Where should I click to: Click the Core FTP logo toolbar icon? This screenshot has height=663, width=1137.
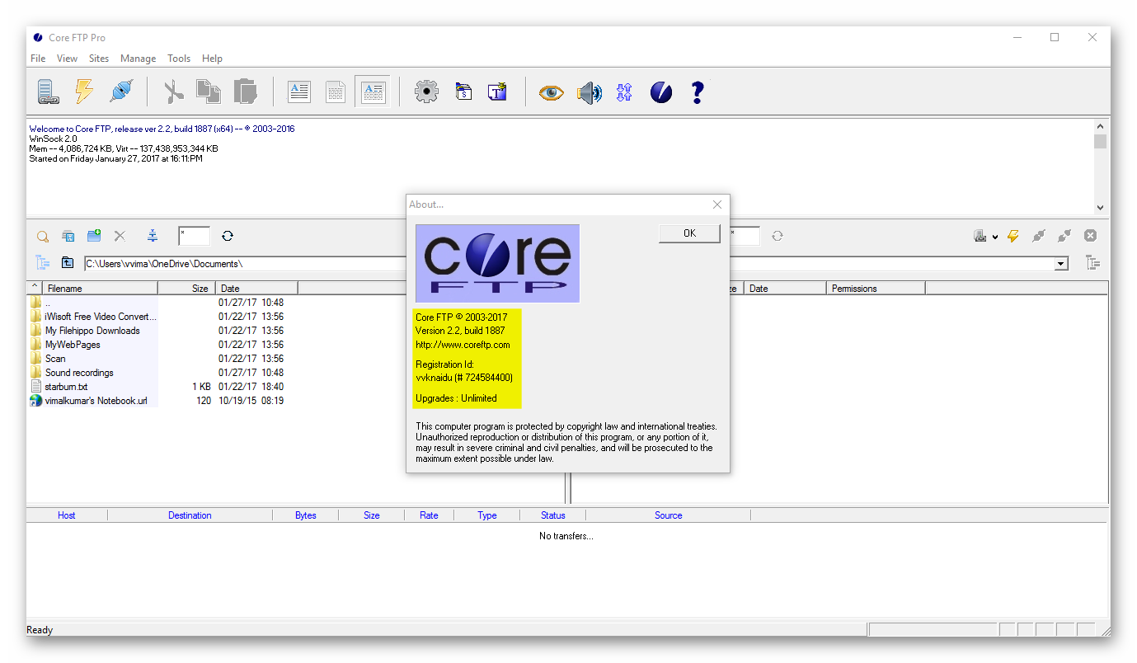click(661, 92)
